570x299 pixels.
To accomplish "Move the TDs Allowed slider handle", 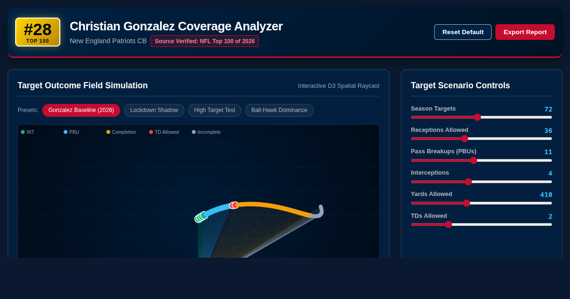I will pos(448,224).
